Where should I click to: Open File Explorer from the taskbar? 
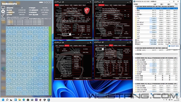(20, 100)
